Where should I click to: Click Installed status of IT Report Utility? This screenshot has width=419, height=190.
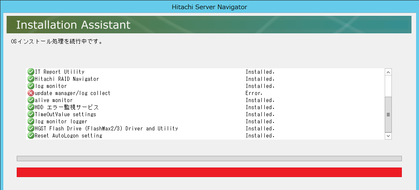pyautogui.click(x=260, y=72)
